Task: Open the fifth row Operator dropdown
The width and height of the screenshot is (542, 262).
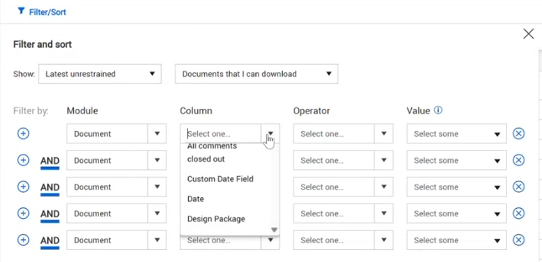Action: coord(343,240)
